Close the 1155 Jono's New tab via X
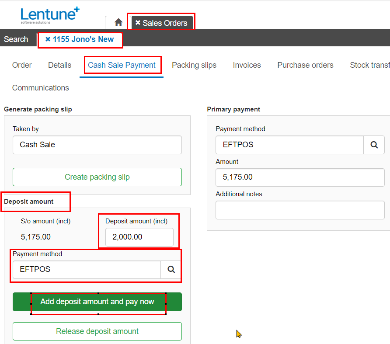Image resolution: width=390 pixels, height=344 pixels. (x=48, y=39)
